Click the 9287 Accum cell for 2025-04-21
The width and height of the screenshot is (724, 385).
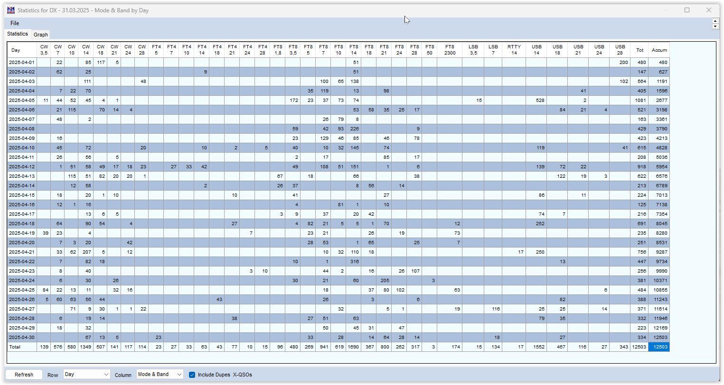click(659, 252)
